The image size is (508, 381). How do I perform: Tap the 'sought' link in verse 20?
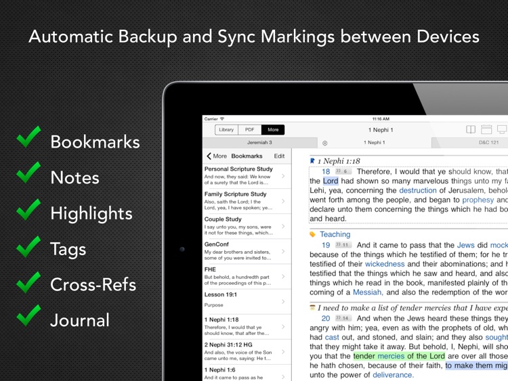coord(496,337)
